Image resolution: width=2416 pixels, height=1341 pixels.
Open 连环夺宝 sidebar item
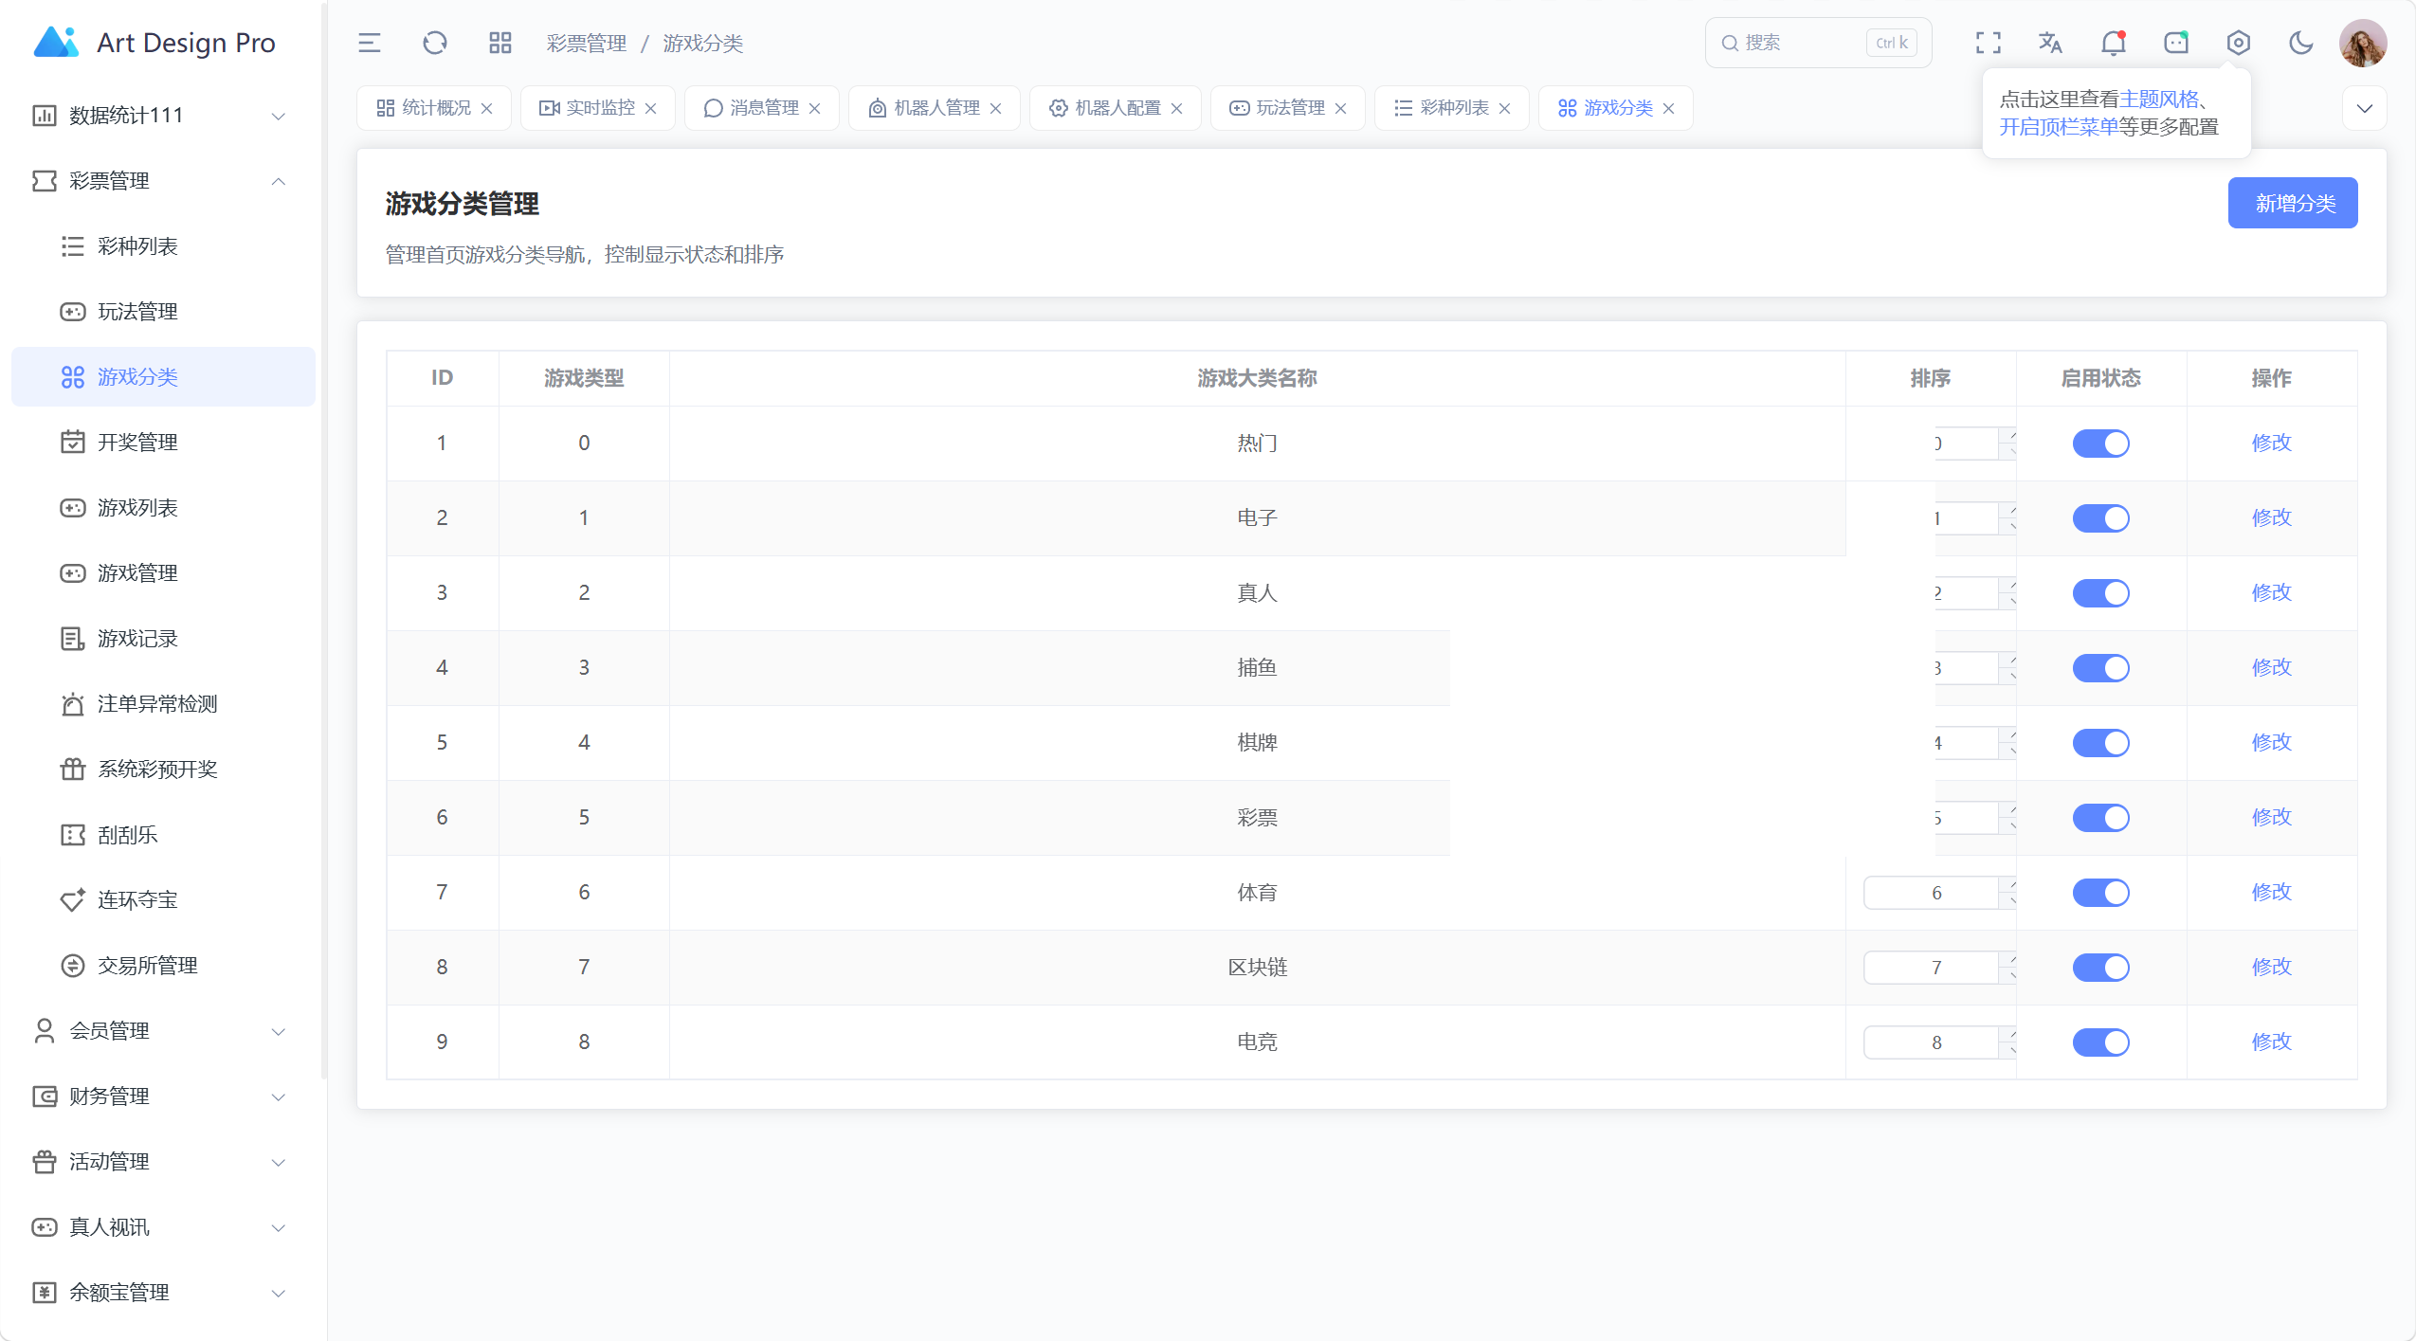[x=163, y=899]
